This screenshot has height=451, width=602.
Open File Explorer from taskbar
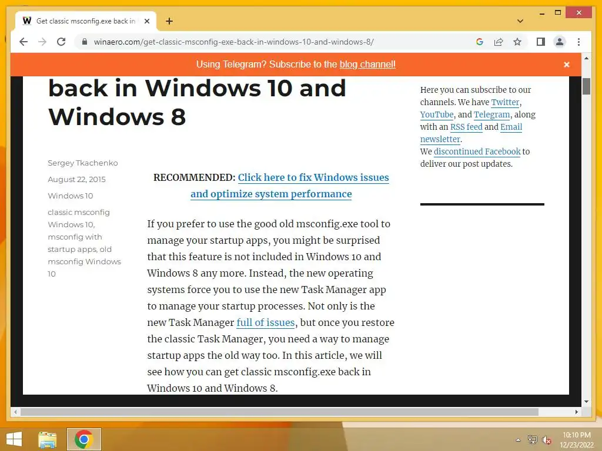coord(48,439)
